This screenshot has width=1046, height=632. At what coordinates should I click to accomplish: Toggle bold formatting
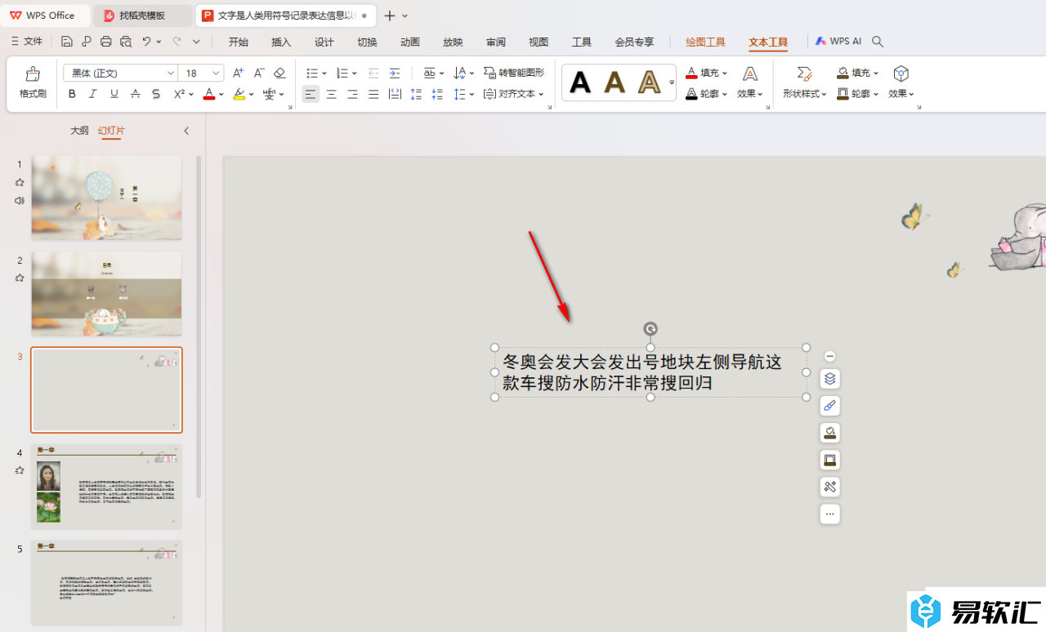pos(72,95)
